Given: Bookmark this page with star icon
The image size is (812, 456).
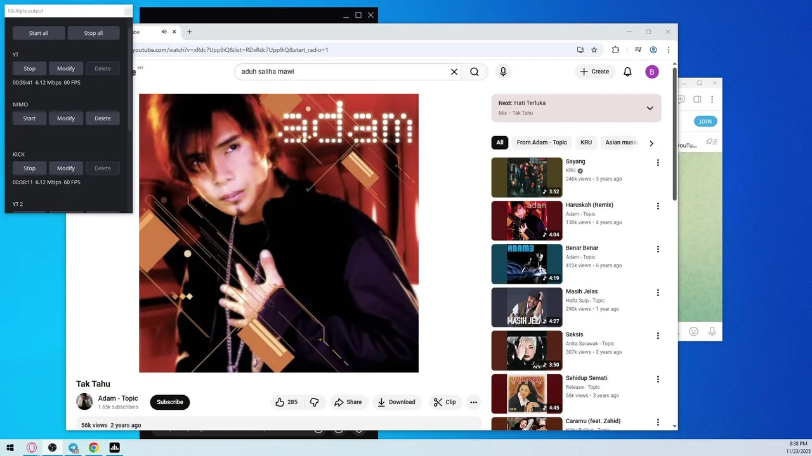Looking at the screenshot, I should (x=594, y=49).
